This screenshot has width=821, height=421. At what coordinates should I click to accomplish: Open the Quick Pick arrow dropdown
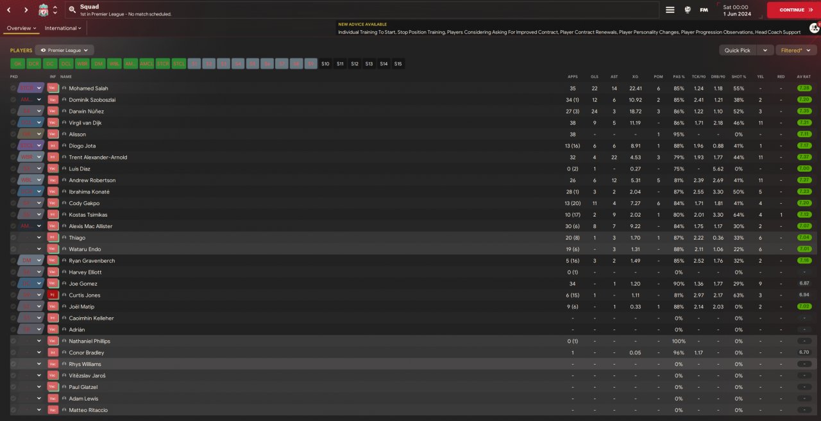765,50
